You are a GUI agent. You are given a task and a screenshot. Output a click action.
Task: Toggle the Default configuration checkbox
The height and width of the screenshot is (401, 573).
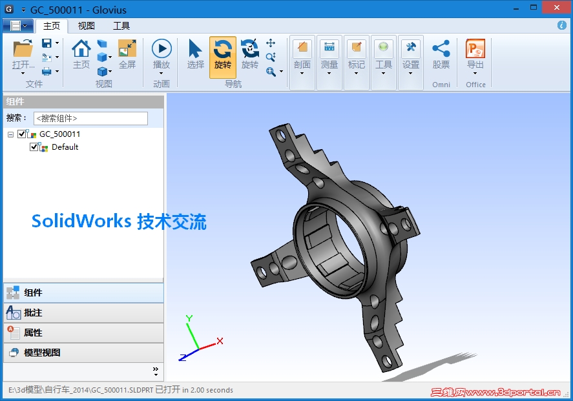click(34, 147)
